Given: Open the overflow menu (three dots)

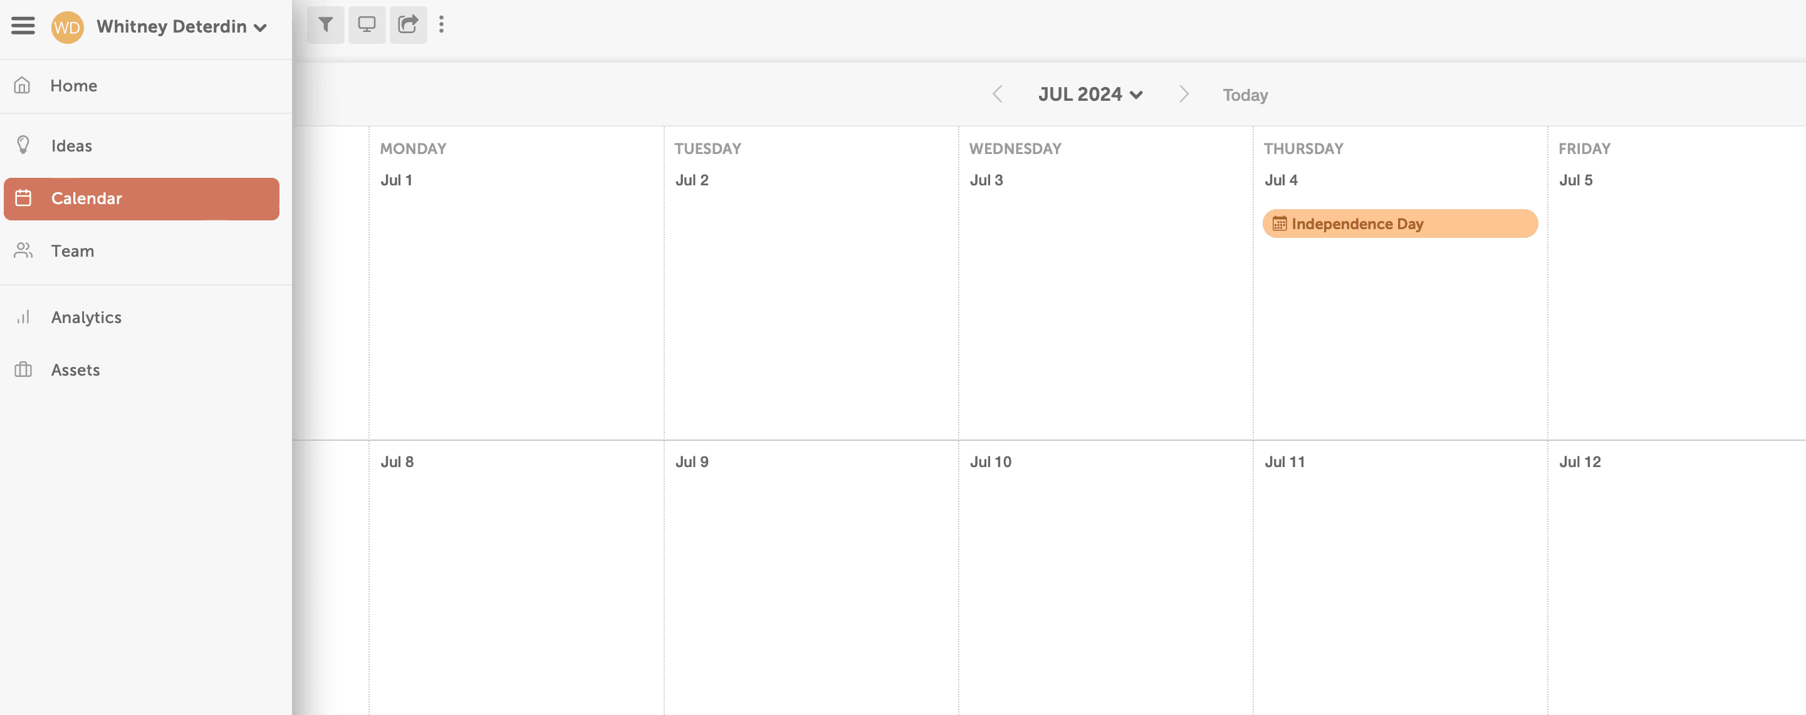Looking at the screenshot, I should pyautogui.click(x=442, y=23).
